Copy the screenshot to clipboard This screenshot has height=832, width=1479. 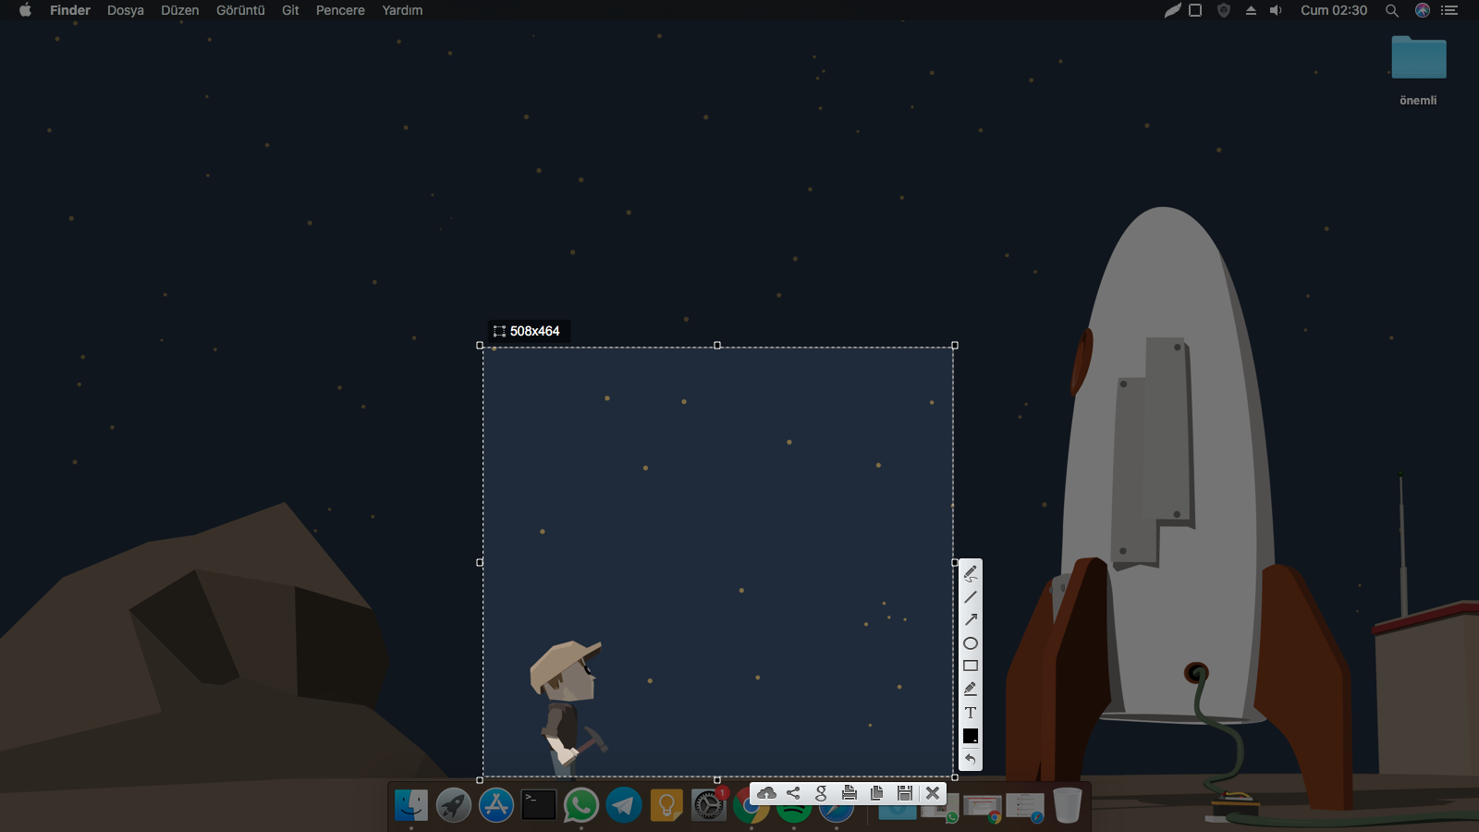[876, 793]
